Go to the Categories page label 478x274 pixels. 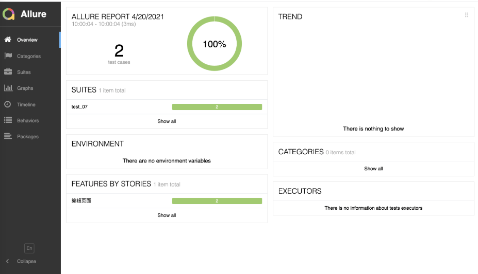tap(29, 56)
